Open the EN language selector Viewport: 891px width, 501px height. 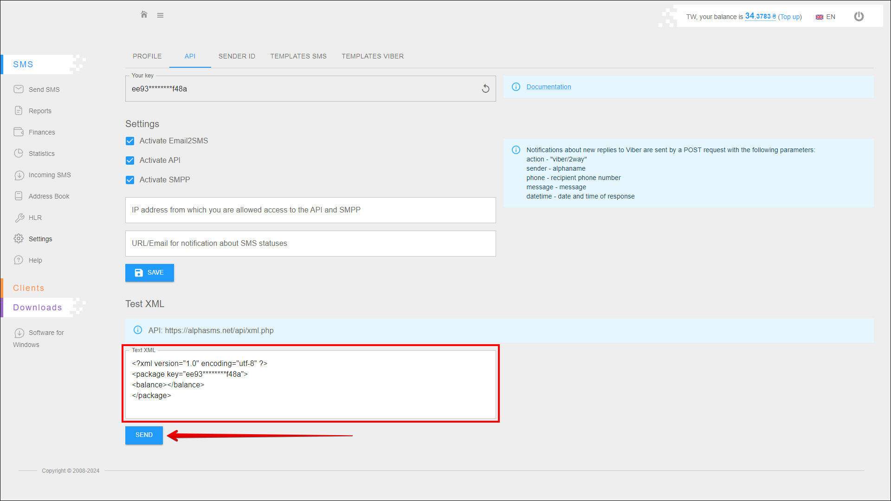pyautogui.click(x=826, y=17)
